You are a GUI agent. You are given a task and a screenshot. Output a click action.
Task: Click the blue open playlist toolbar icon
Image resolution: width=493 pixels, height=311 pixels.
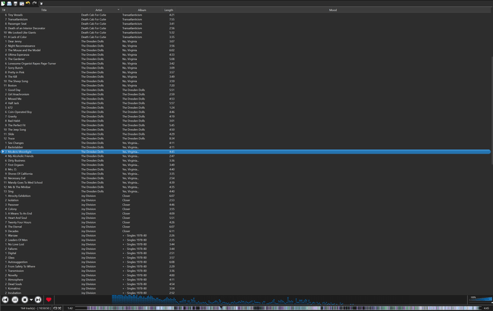[x=9, y=3]
